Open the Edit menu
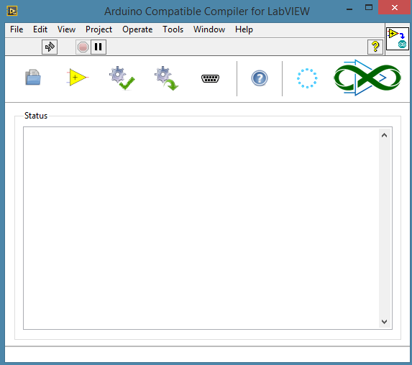The width and height of the screenshot is (412, 365). pyautogui.click(x=40, y=29)
